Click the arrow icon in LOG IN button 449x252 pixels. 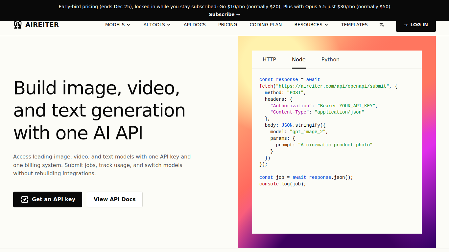406,25
